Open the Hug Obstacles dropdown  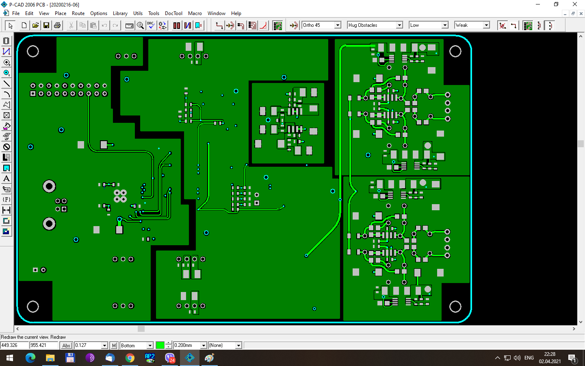pos(399,25)
